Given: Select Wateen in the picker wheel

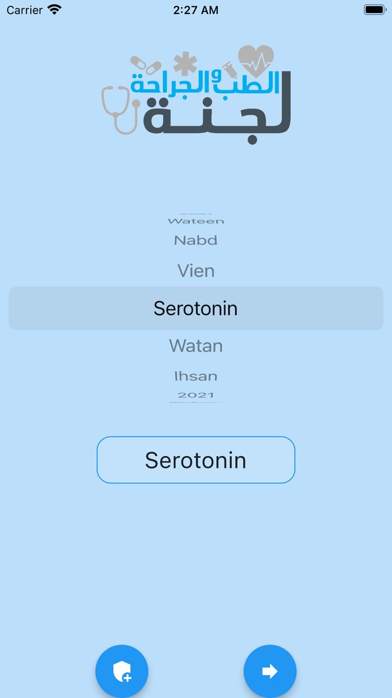Looking at the screenshot, I should coord(196,221).
